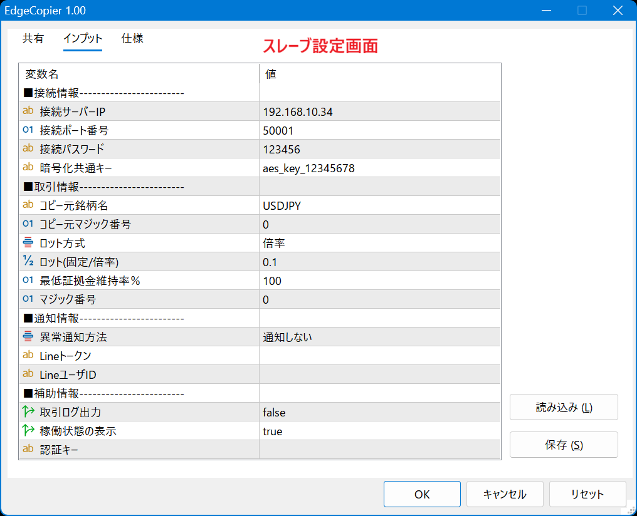Switch to the 共有 tab
The height and width of the screenshot is (516, 637).
pos(33,39)
